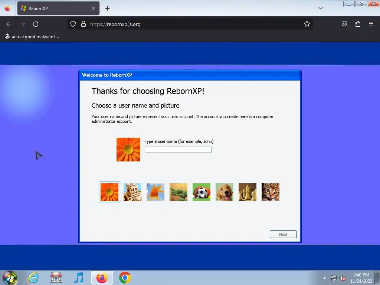Launch Internet Explorer from the taskbar
The height and width of the screenshot is (285, 380).
33,278
